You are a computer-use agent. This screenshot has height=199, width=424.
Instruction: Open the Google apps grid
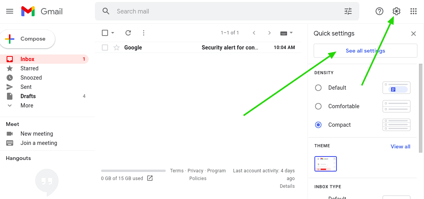point(414,11)
